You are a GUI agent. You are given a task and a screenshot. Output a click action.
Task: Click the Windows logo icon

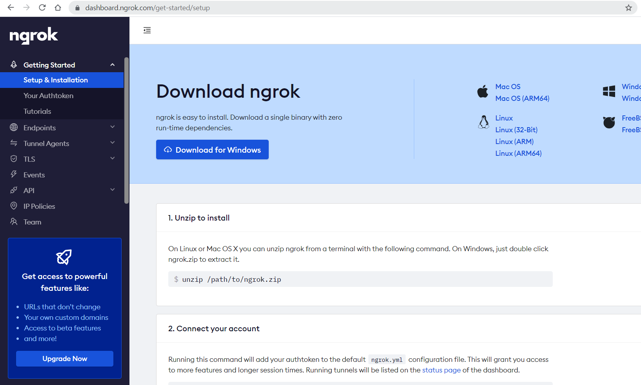point(609,91)
